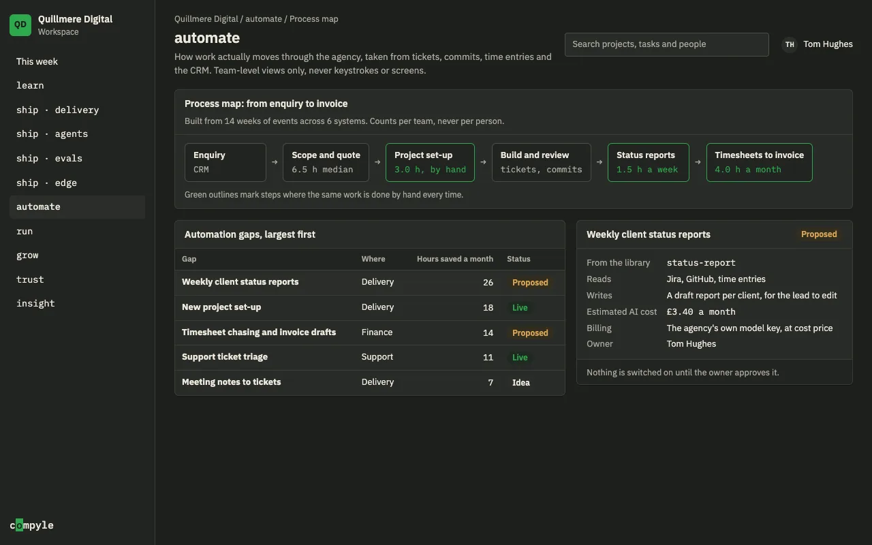Click Tom Hughes owner value
The image size is (872, 545).
tap(691, 344)
